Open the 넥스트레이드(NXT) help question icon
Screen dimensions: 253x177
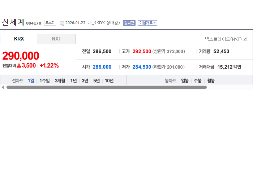click(x=245, y=39)
